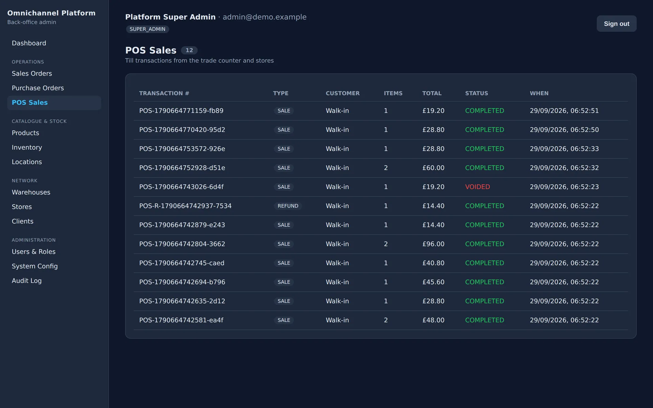Open Warehouses under Network
The height and width of the screenshot is (408, 653).
pos(54,192)
